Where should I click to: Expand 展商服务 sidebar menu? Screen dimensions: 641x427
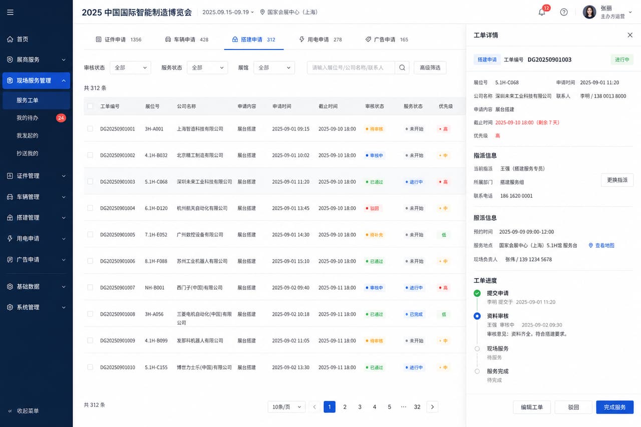(x=36, y=60)
